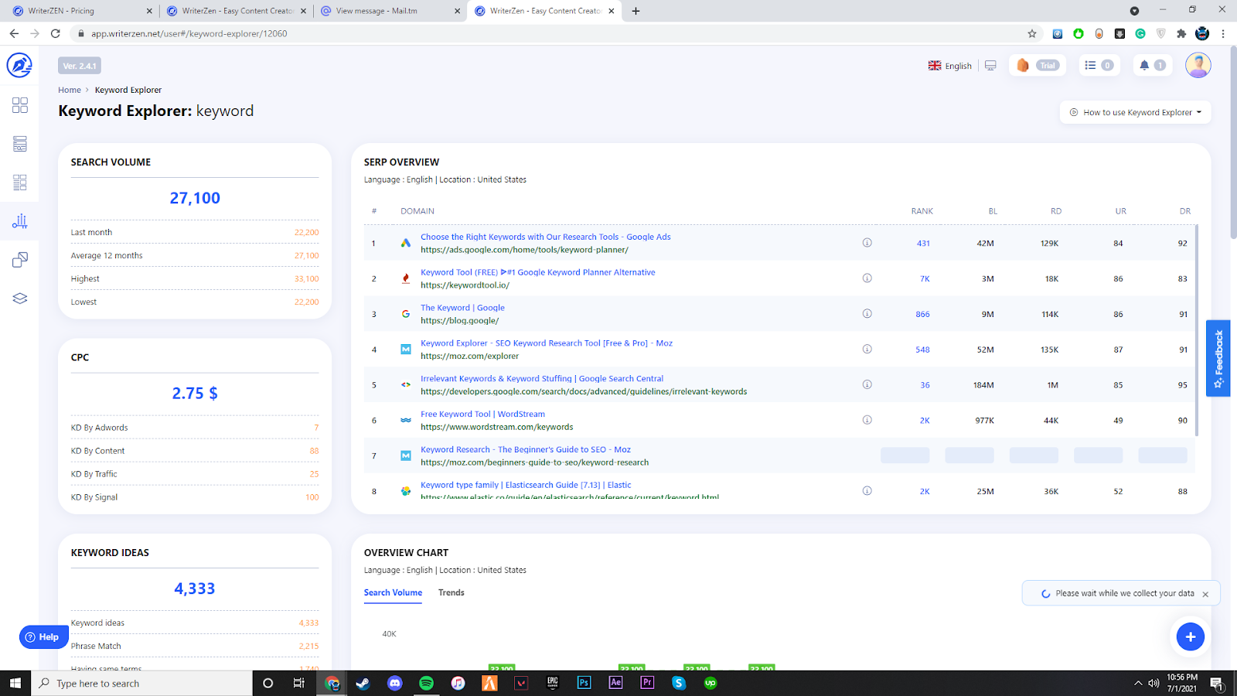The height and width of the screenshot is (696, 1237).
Task: Select the active Keyword Explorer chart icon in sidebar
Action: pyautogui.click(x=20, y=221)
